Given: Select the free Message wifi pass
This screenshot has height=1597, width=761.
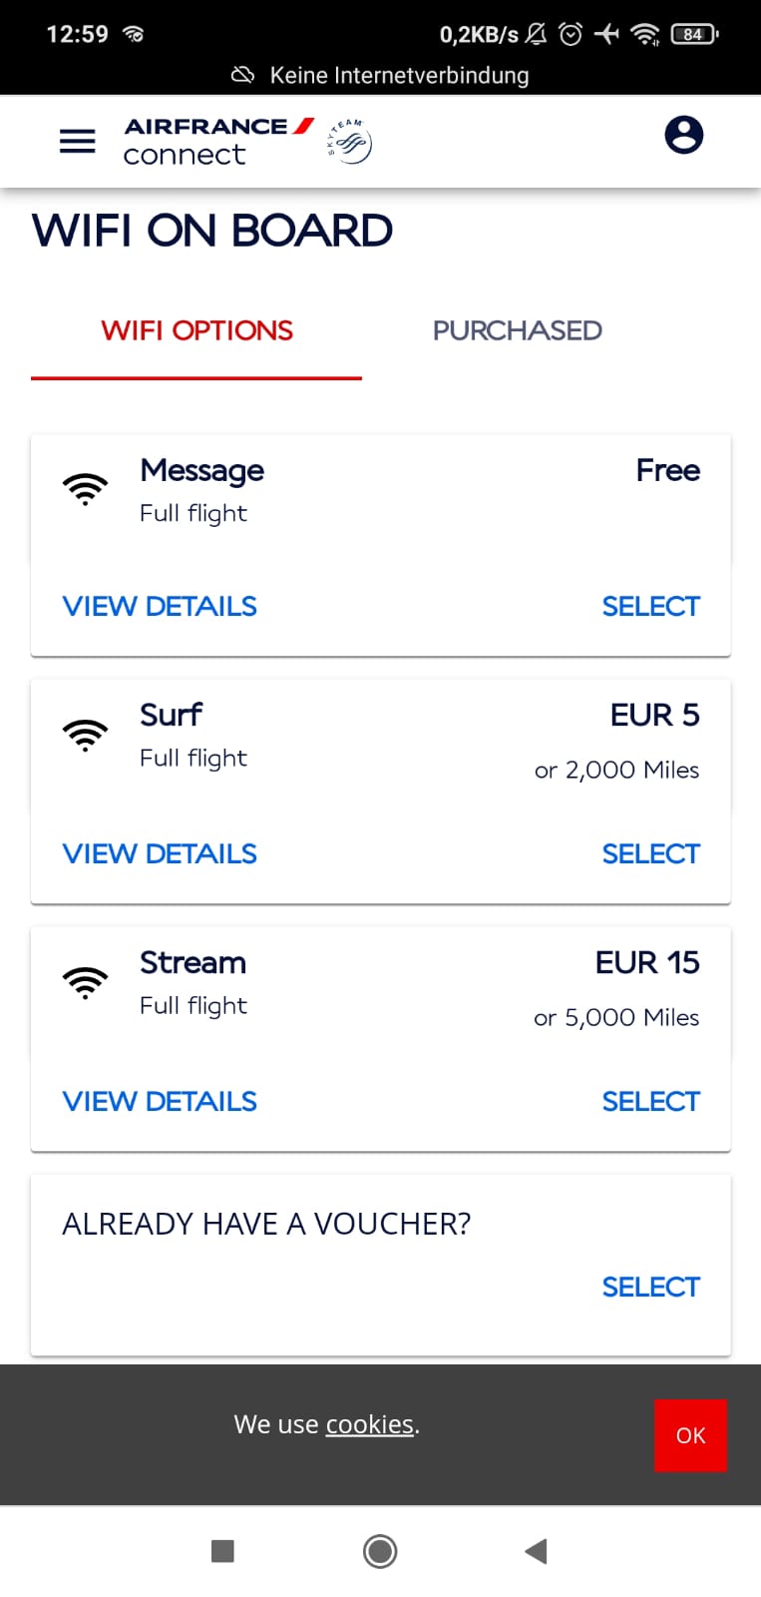Looking at the screenshot, I should [x=650, y=606].
